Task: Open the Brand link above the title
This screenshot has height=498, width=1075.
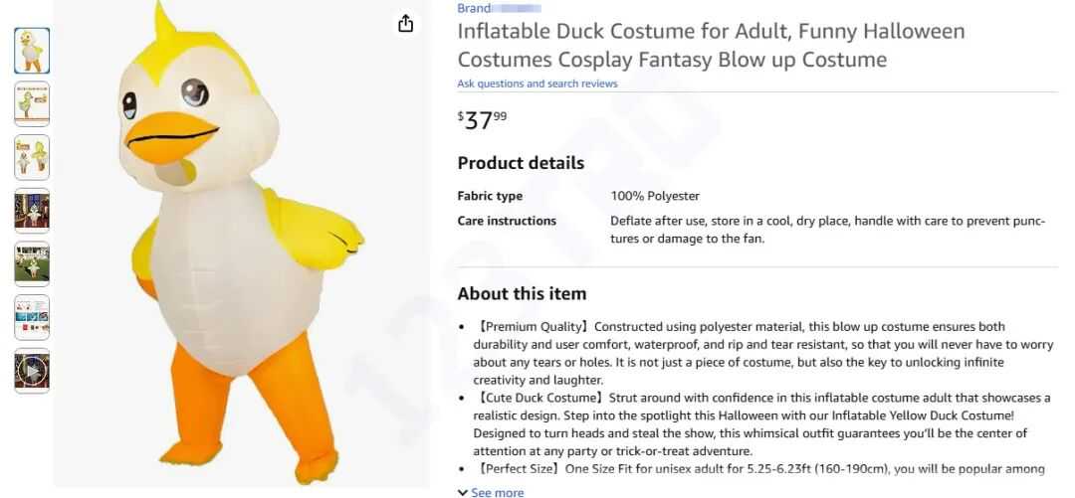Action: coord(474,8)
